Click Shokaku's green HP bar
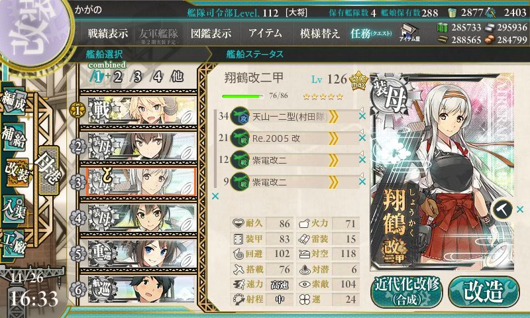The image size is (530, 318). pyautogui.click(x=242, y=96)
